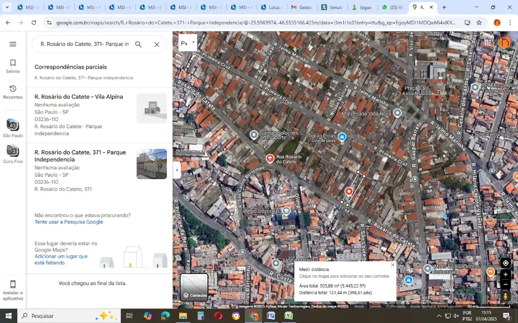Open File Explorer from the taskbar
518x323 pixels.
[x=183, y=316]
